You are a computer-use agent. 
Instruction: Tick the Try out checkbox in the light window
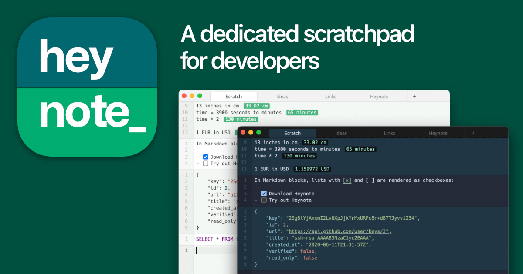(x=206, y=164)
